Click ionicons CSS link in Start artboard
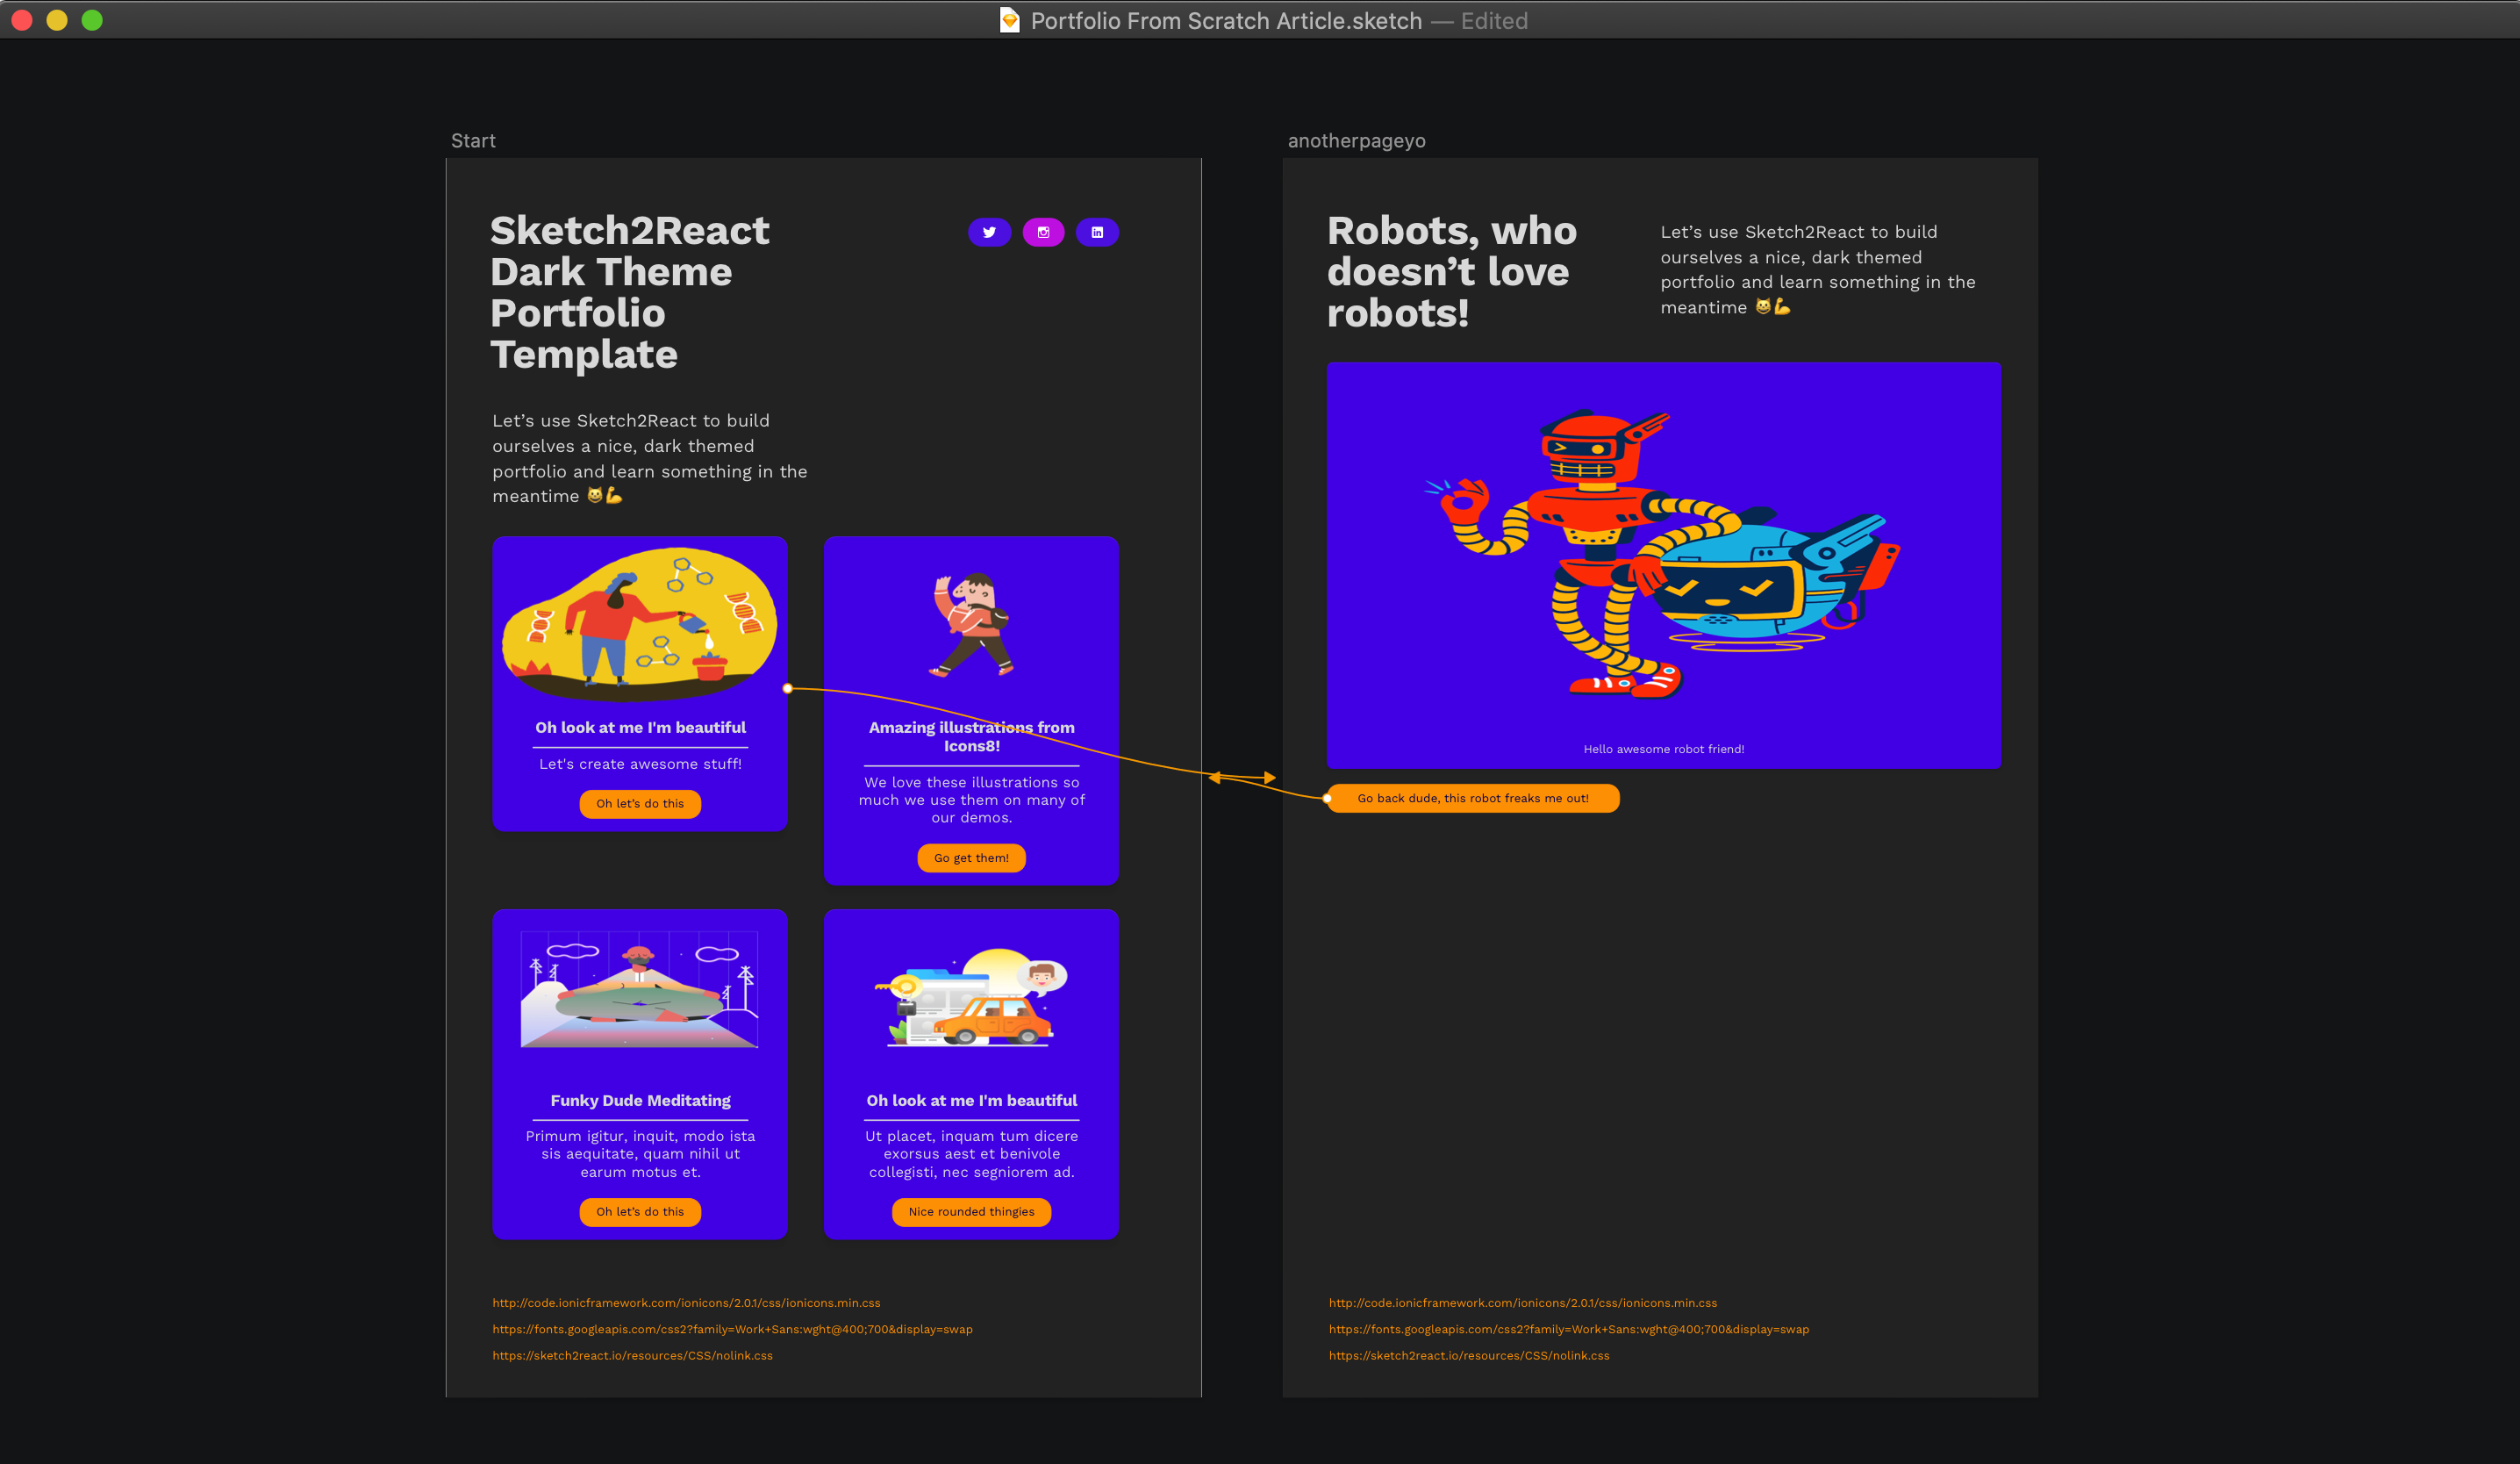This screenshot has width=2520, height=1464. 686,1303
